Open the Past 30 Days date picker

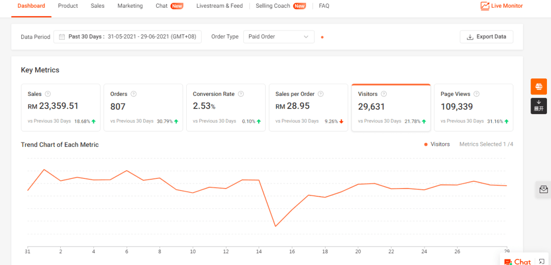coord(128,37)
